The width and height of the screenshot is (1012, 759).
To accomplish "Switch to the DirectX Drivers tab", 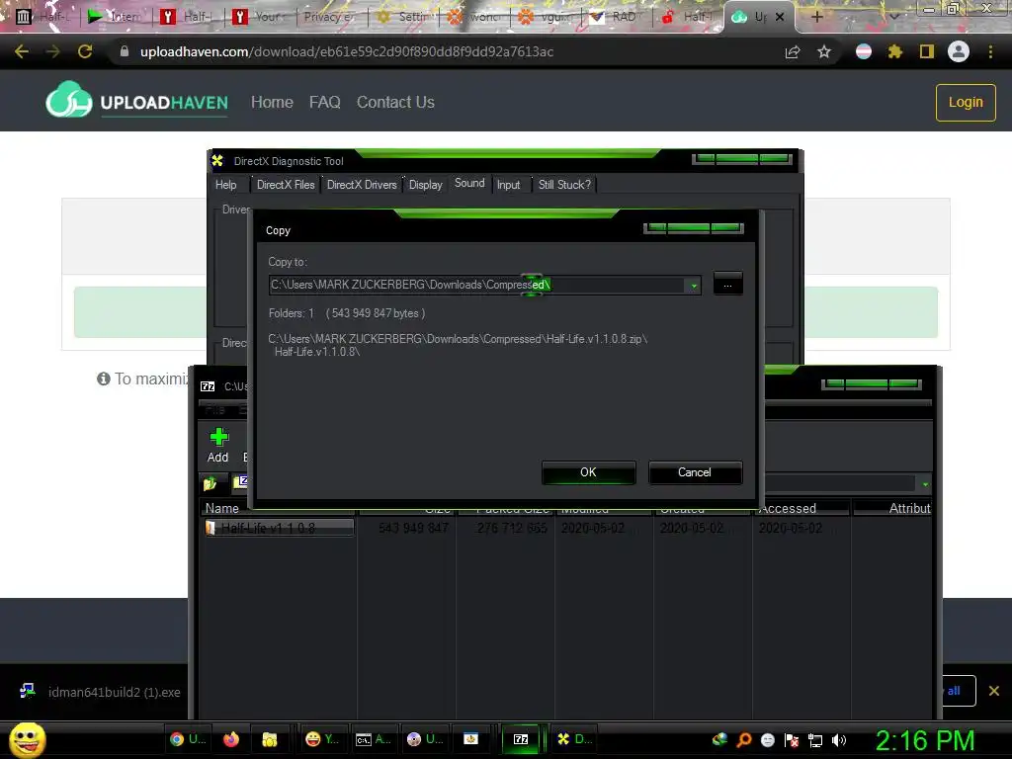I will coord(362,185).
